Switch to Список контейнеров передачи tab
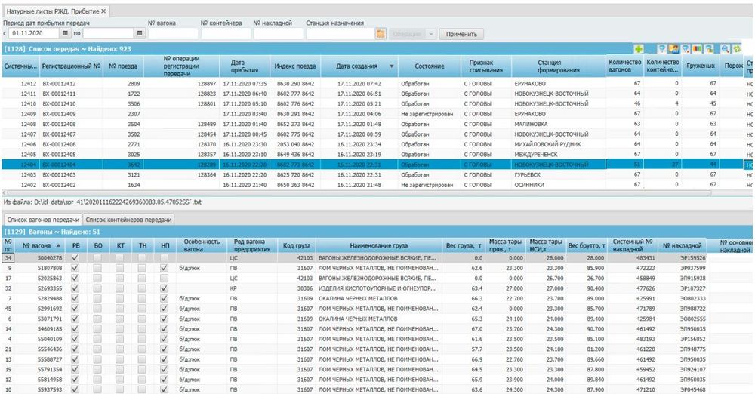755x394 pixels. (x=130, y=219)
